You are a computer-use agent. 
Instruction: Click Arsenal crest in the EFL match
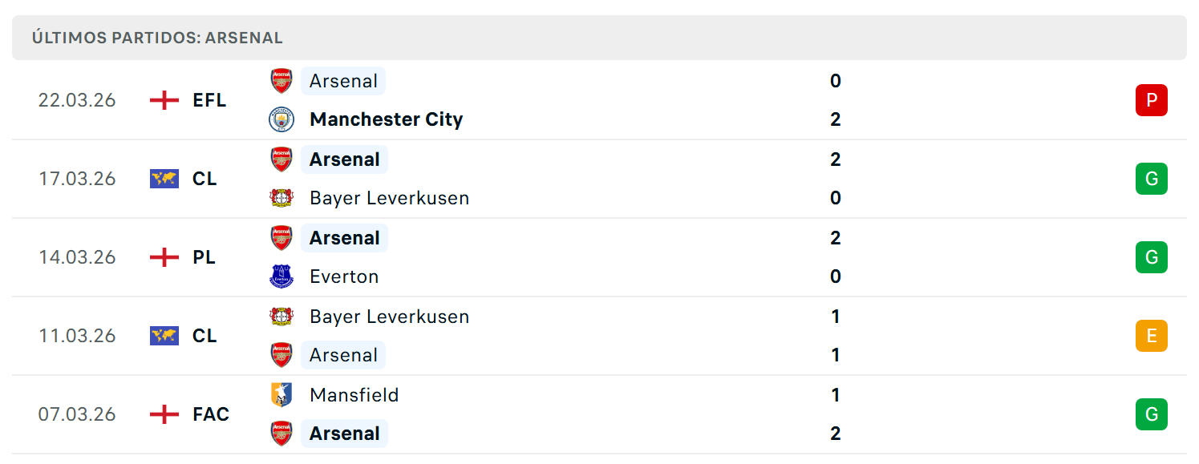(x=282, y=81)
